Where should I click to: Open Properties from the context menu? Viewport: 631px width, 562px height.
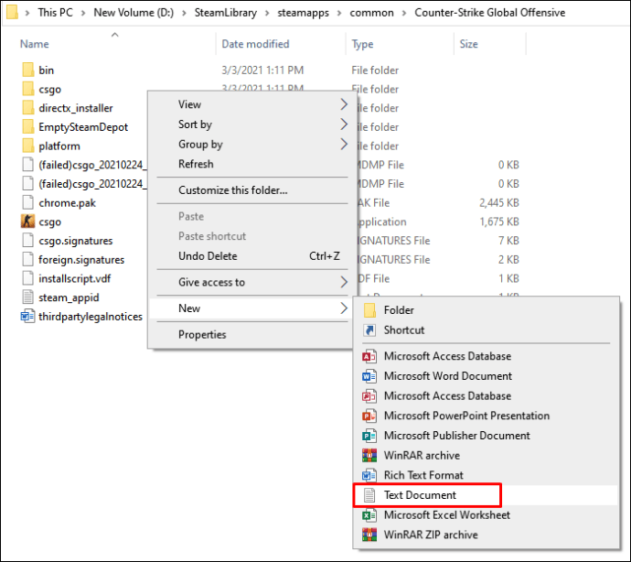coord(252,334)
